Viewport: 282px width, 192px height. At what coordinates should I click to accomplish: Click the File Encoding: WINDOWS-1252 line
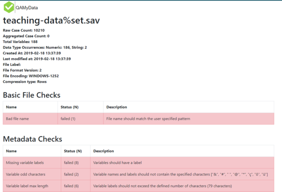pyautogui.click(x=31, y=76)
